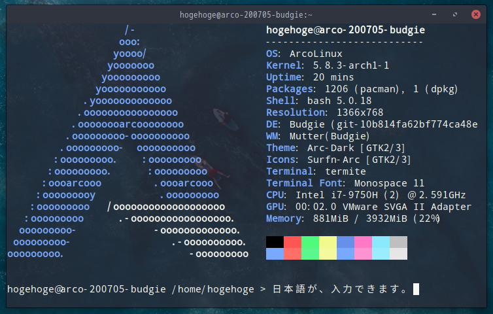Click the Terminal Font: Monospace 11 line
Screen dimensions: 493x314
(345, 183)
